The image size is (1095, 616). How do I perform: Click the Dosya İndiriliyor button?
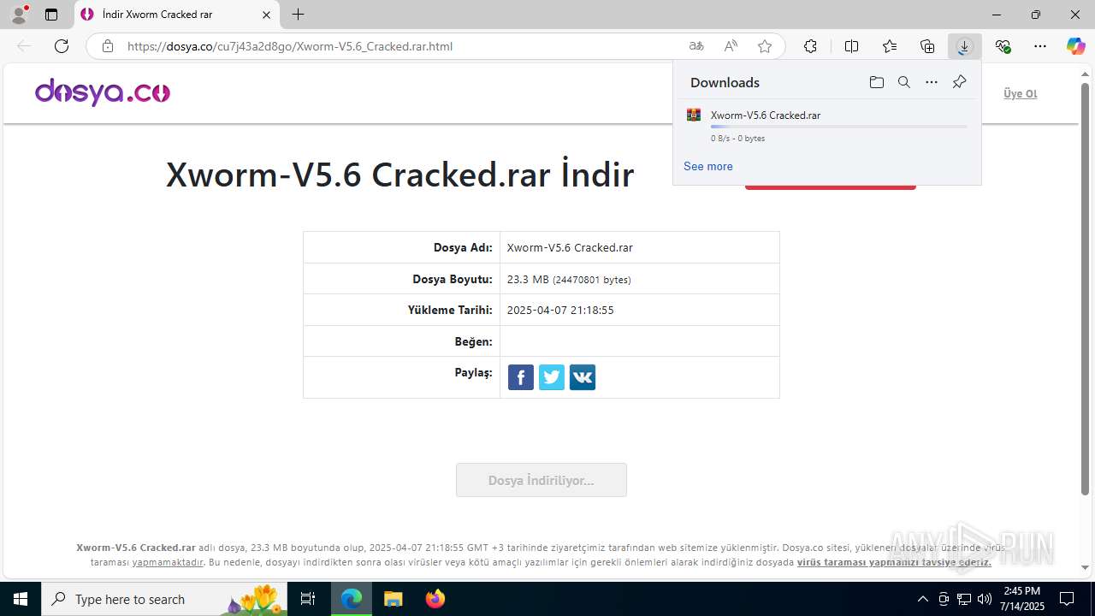pyautogui.click(x=542, y=480)
